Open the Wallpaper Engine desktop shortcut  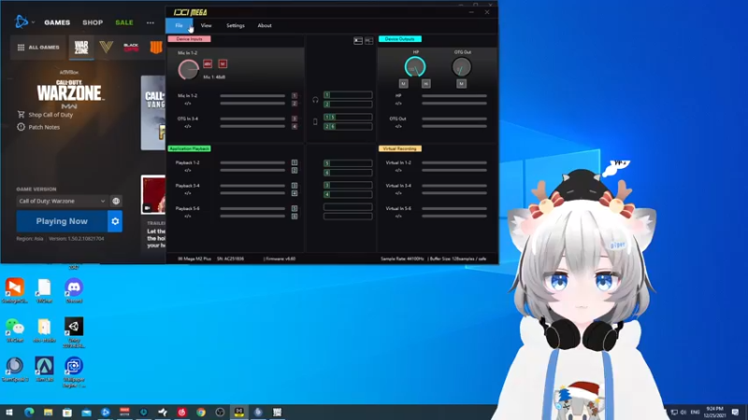pos(74,371)
